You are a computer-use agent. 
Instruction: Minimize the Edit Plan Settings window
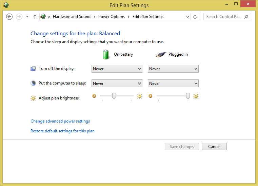pos(227,5)
